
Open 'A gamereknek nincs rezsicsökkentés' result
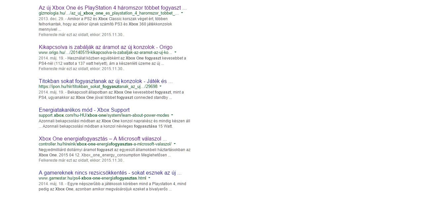click(x=110, y=173)
